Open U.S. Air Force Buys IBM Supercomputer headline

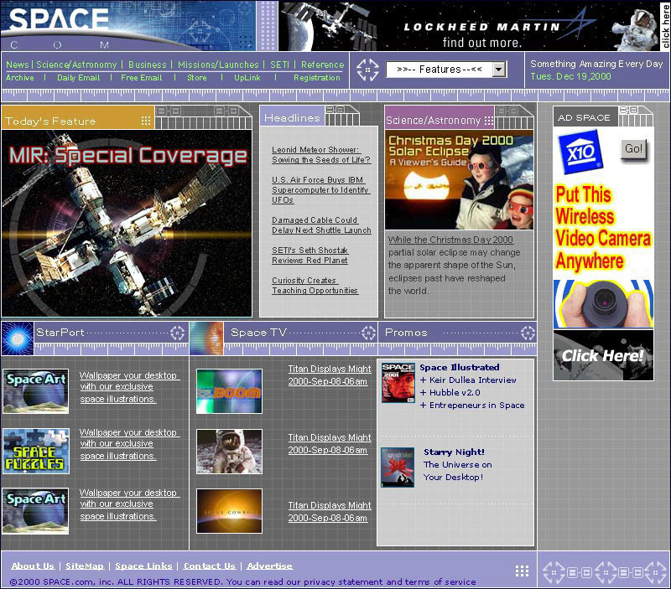[320, 190]
